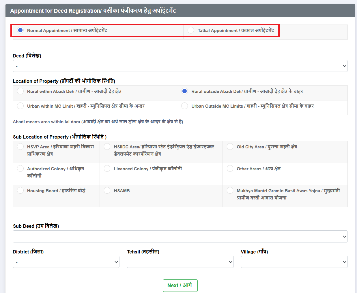Select Housing Board option
Screen dimensions: 357x293
[x=20, y=191]
